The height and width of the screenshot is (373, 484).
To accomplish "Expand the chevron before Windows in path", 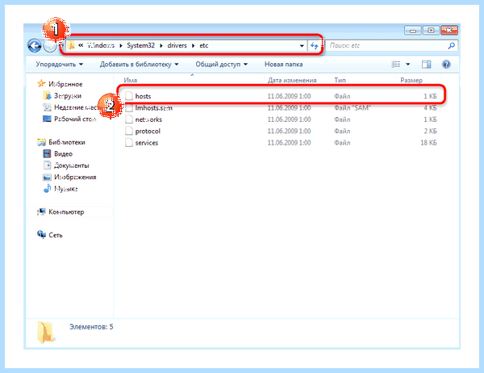I will click(x=81, y=45).
